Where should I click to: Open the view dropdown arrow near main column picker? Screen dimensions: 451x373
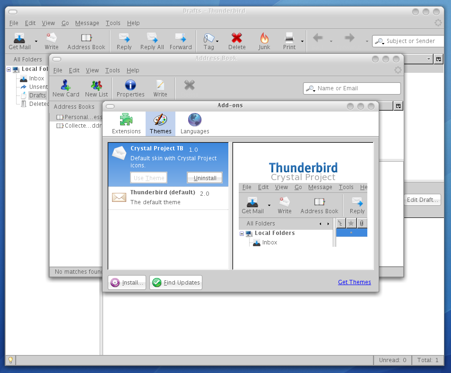(x=429, y=59)
